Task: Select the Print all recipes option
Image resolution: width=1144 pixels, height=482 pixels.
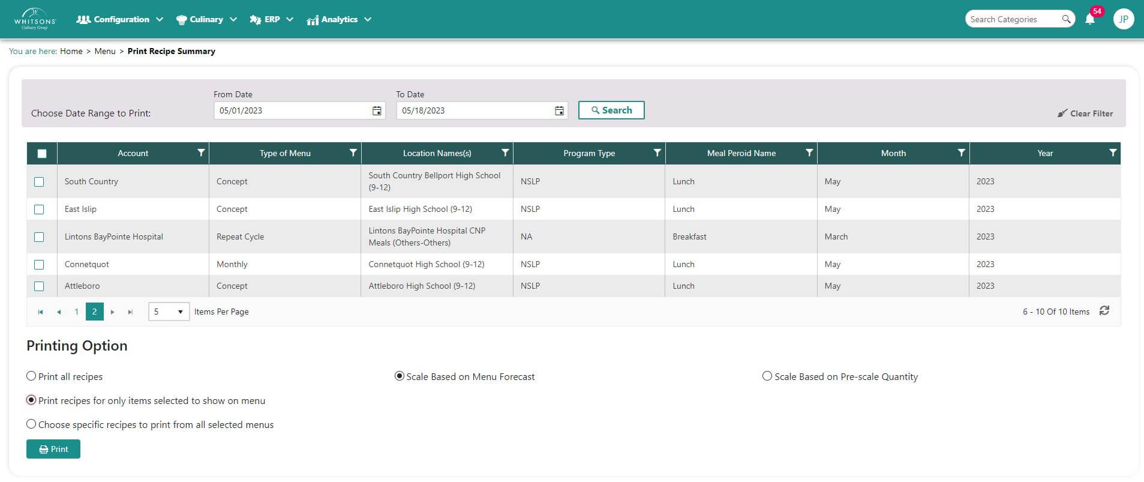Action: [x=31, y=376]
